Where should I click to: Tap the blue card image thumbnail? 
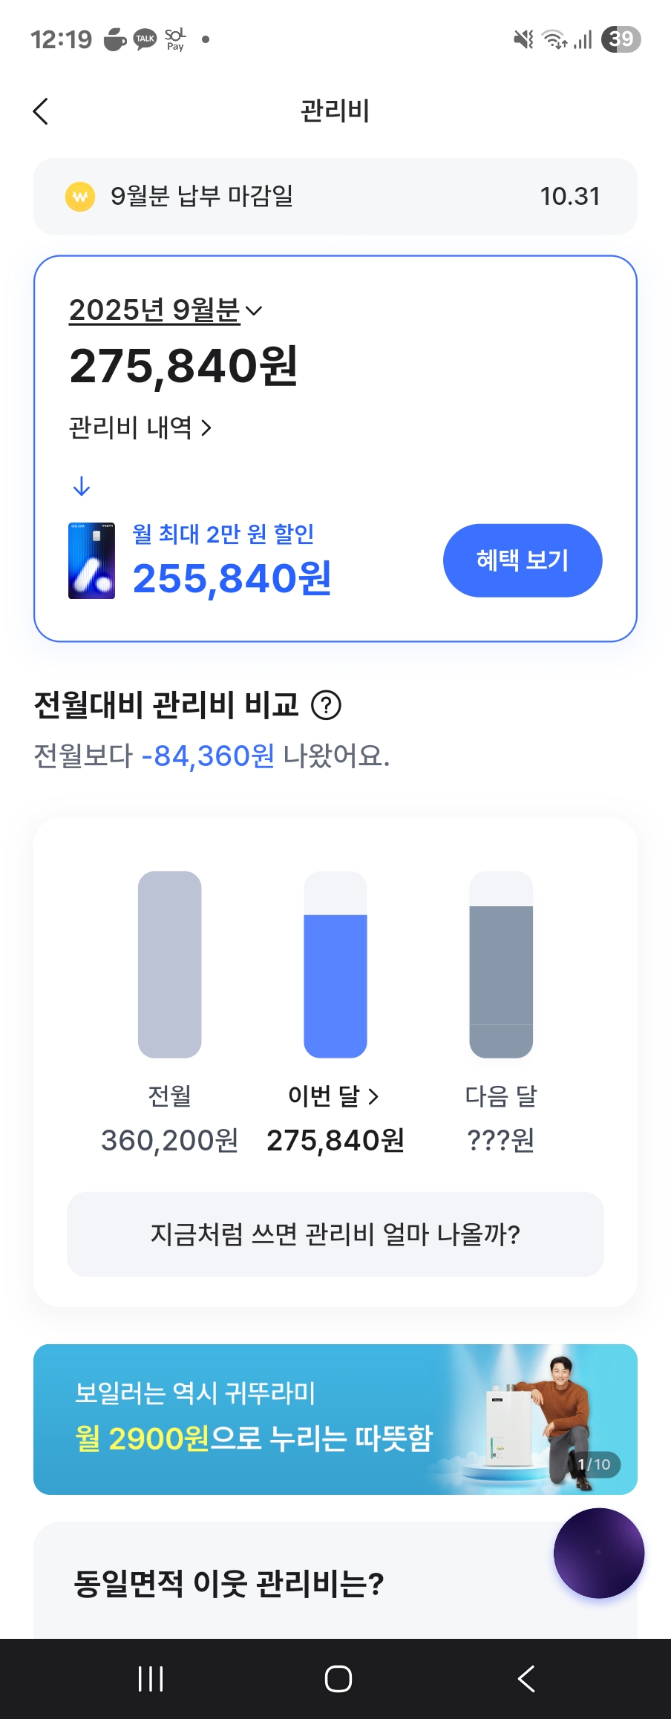point(92,560)
